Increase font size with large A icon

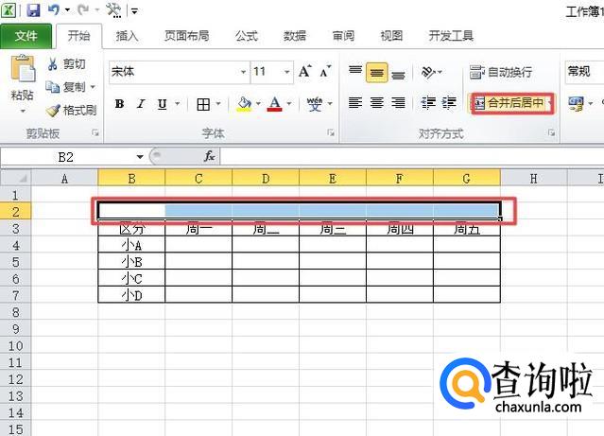pyautogui.click(x=304, y=71)
